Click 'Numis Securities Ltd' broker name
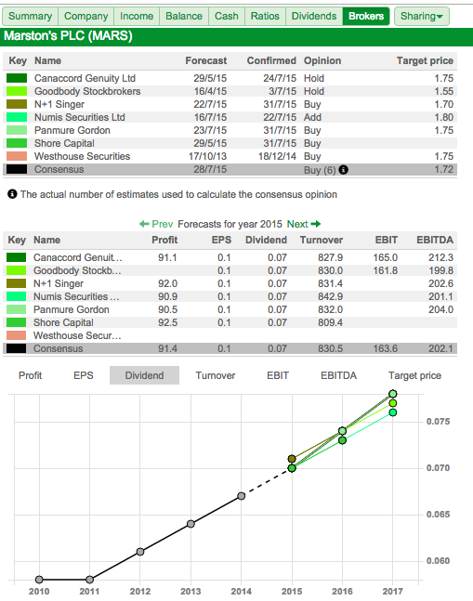Image resolution: width=473 pixels, height=601 pixels. pyautogui.click(x=80, y=117)
